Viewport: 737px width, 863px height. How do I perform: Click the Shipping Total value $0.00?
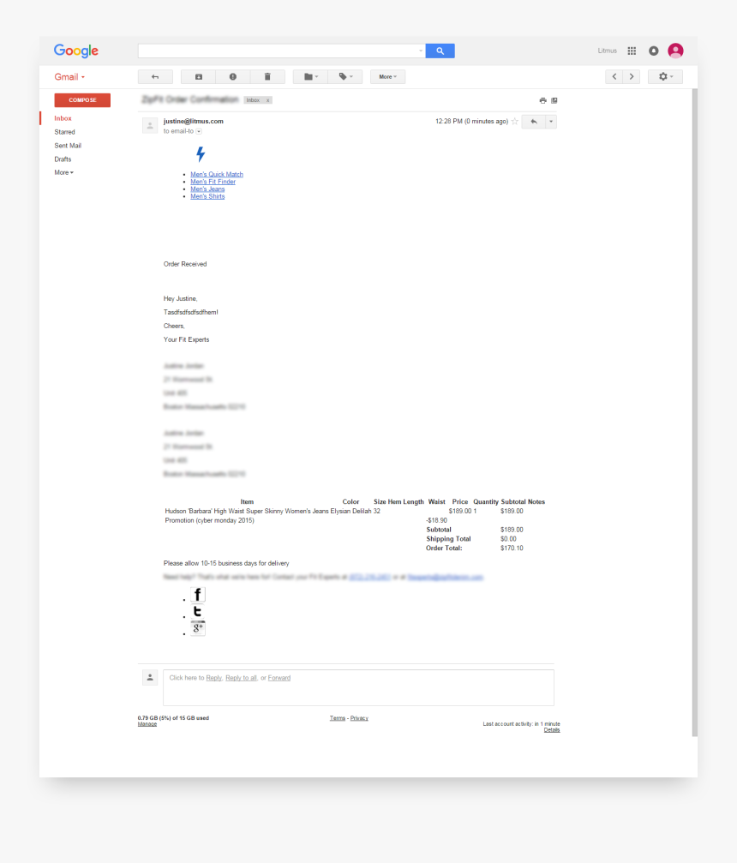(508, 539)
